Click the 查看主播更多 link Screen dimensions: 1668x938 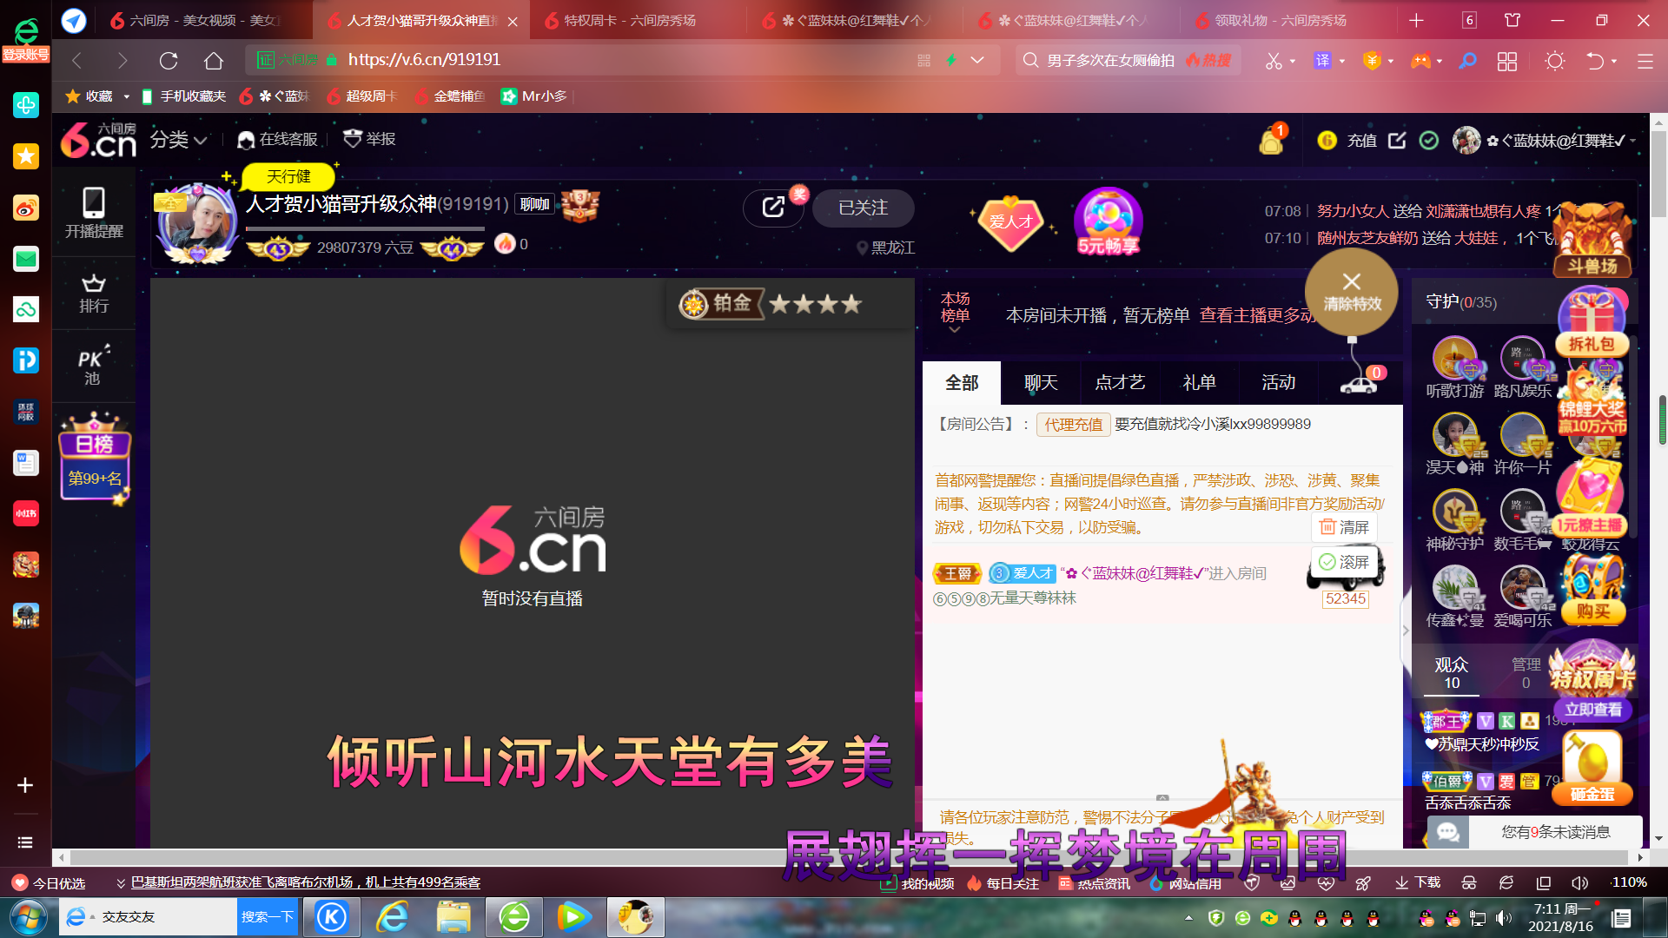[x=1257, y=315]
